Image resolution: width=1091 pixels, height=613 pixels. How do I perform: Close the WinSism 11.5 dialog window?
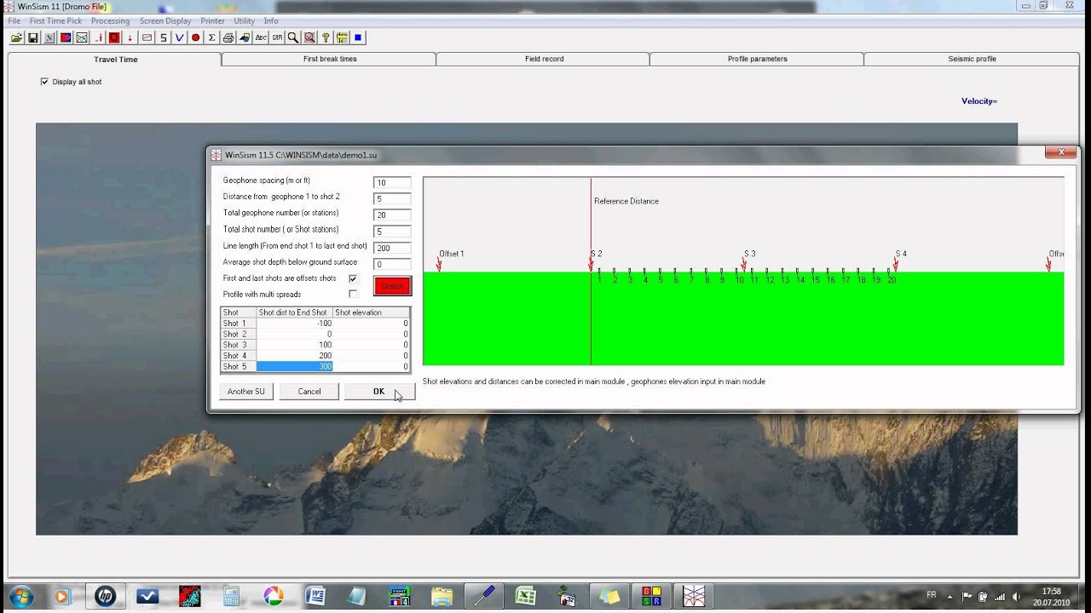coord(1061,152)
